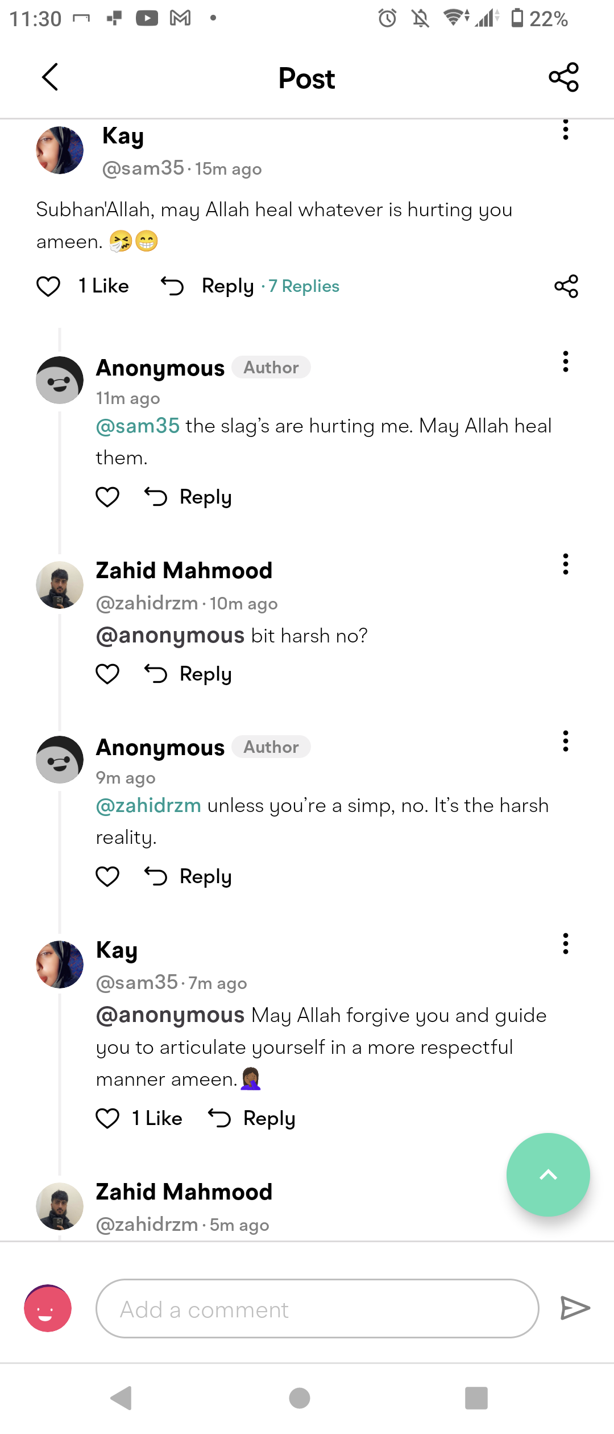Go back using the header back arrow
Viewport: 614px width, 1434px height.
(50, 77)
